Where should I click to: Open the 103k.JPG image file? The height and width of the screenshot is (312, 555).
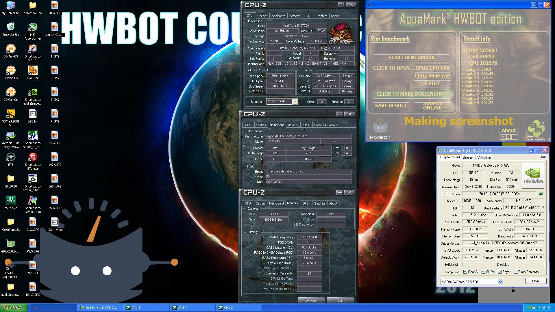[x=55, y=8]
